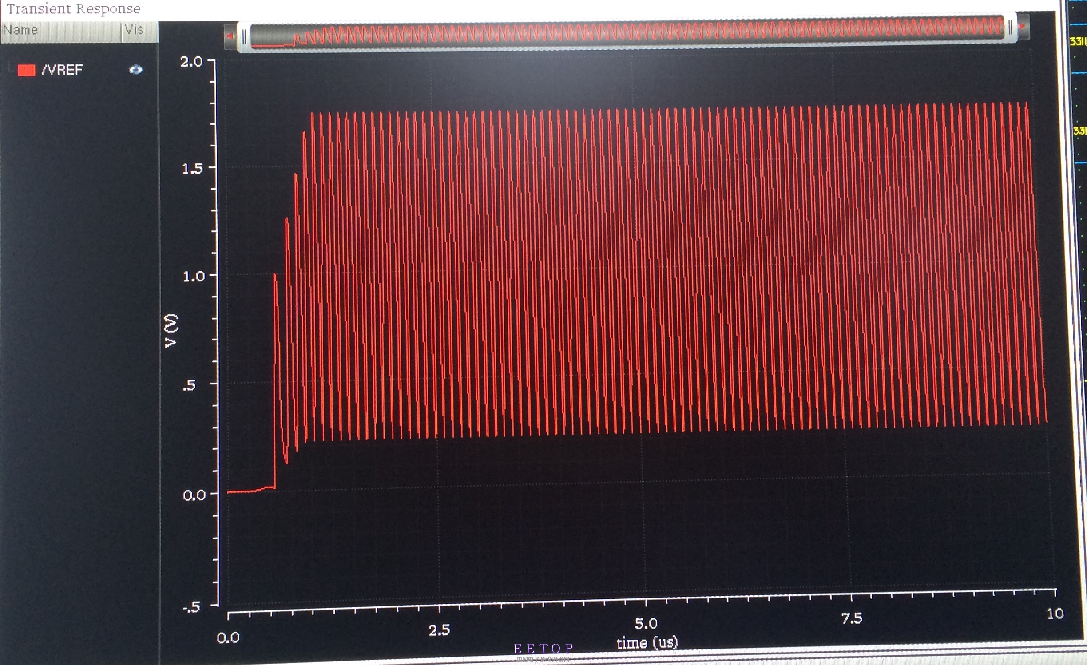Click the 2.0 y-axis tick value
Viewport: 1087px width, 665px height.
pos(191,62)
